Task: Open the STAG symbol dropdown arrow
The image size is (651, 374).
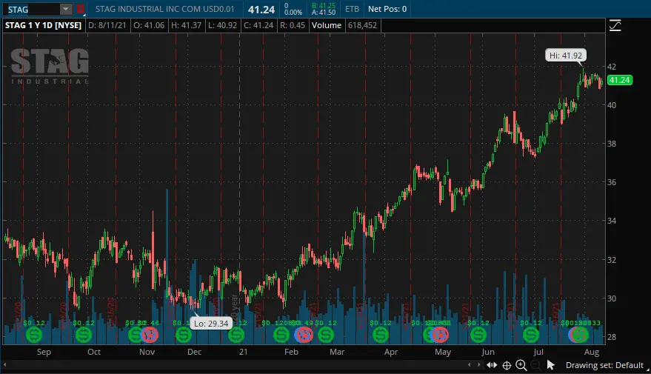Action: click(x=66, y=9)
